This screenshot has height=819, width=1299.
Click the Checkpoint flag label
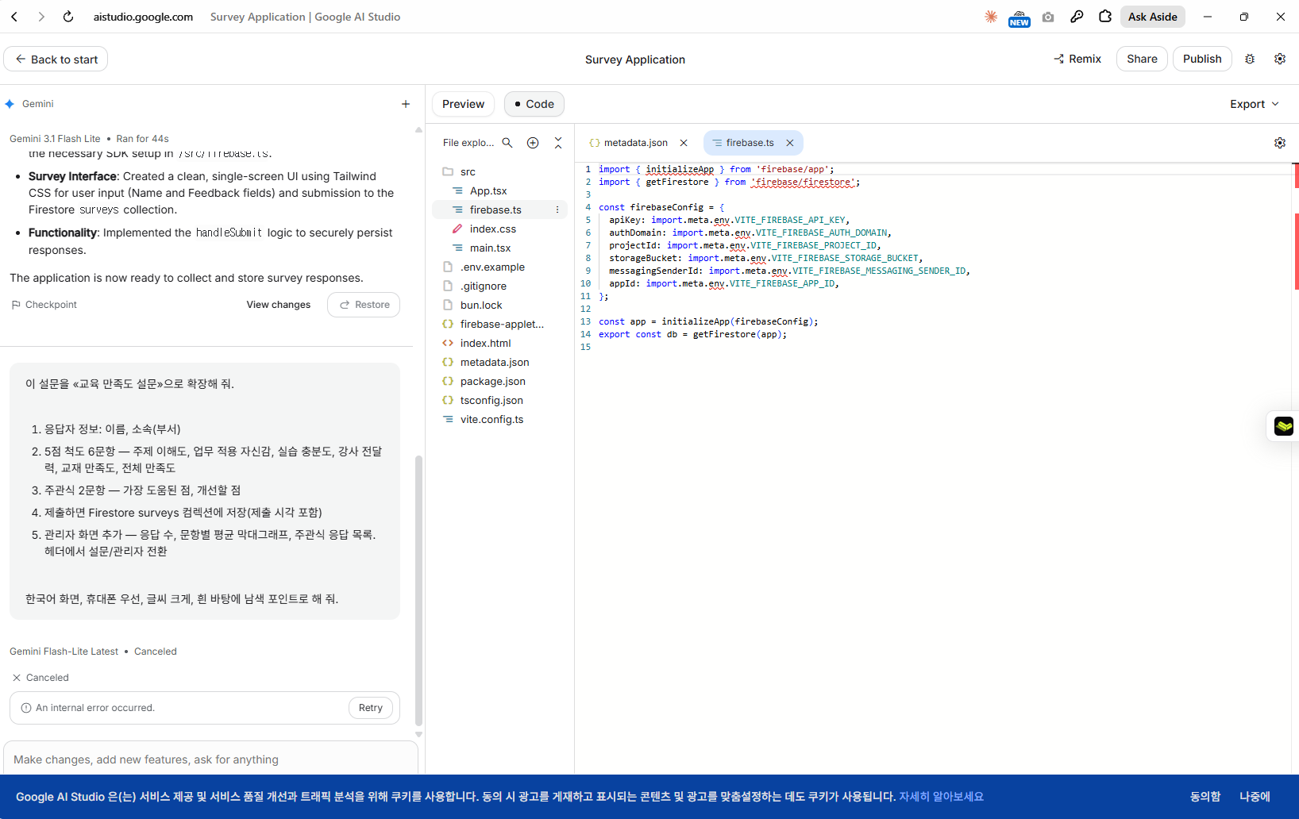[44, 305]
